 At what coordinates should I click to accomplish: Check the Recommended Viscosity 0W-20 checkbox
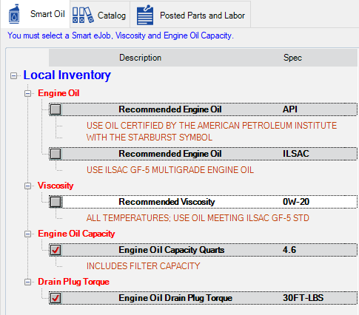[56, 202]
